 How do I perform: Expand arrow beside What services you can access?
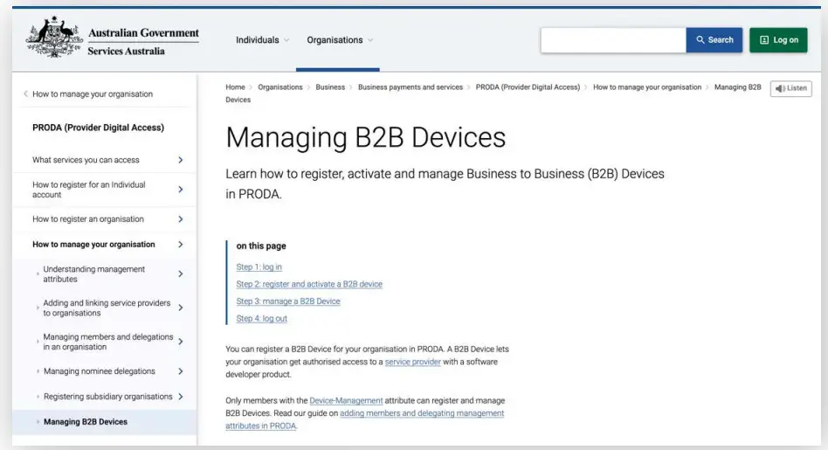click(x=181, y=160)
